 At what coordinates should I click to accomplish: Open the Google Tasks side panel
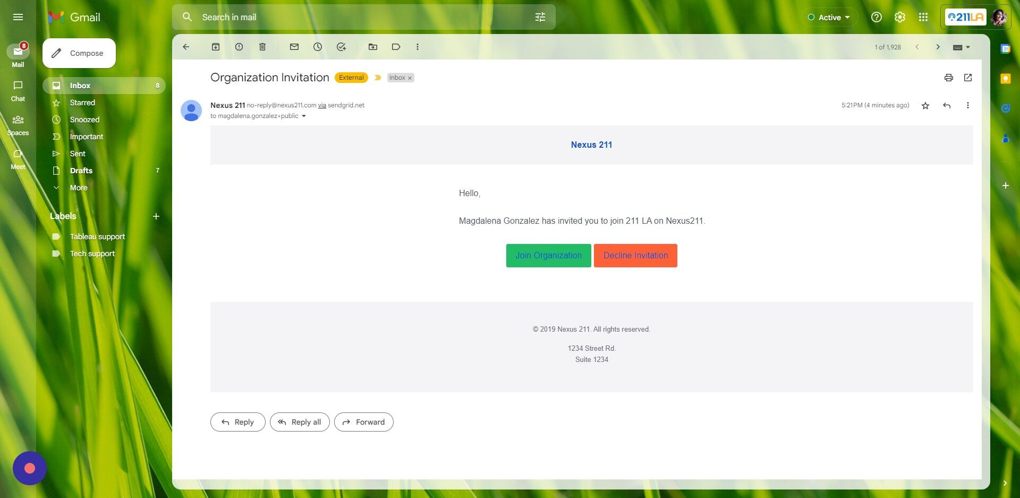pyautogui.click(x=1006, y=108)
